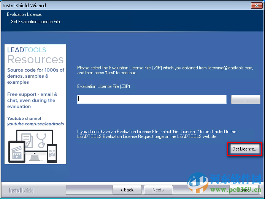The height and width of the screenshot is (199, 265).
Task: Click 'Source code for 1000s of' banner text
Action: (x=36, y=70)
